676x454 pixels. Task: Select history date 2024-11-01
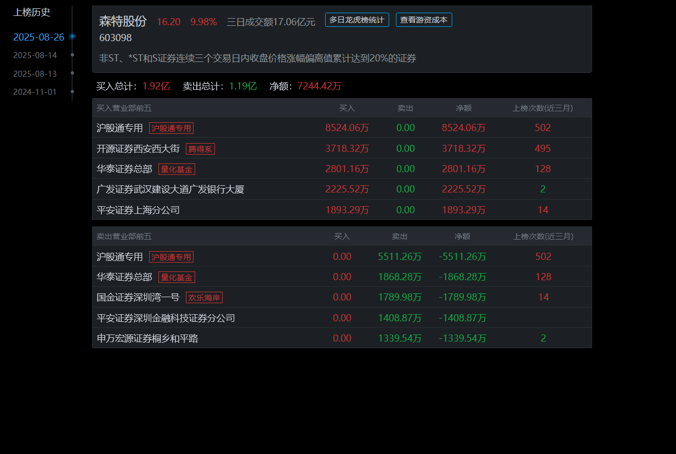(x=35, y=92)
